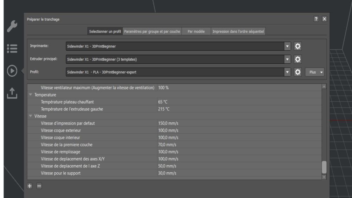Image resolution: width=352 pixels, height=198 pixels.
Task: Open gear settings for Extruder principal
Action: [x=298, y=59]
